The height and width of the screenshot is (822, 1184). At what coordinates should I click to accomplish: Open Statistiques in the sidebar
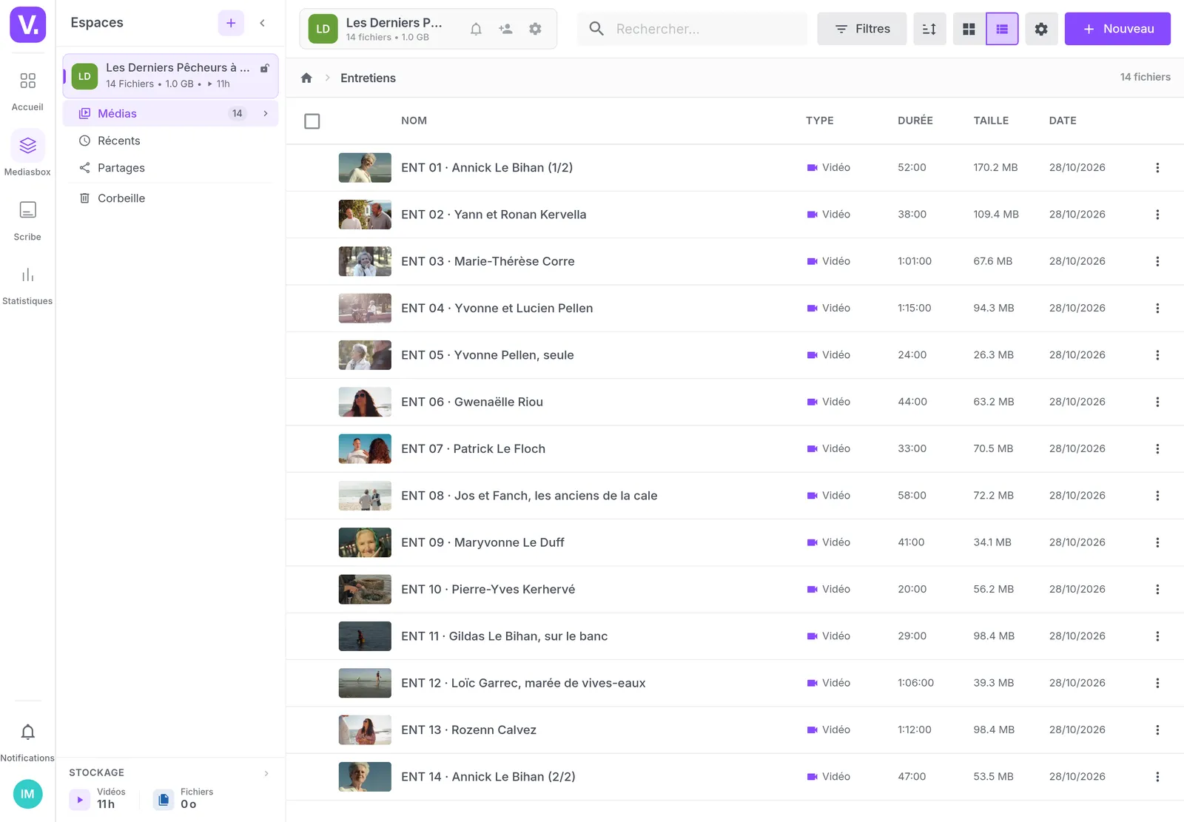27,286
